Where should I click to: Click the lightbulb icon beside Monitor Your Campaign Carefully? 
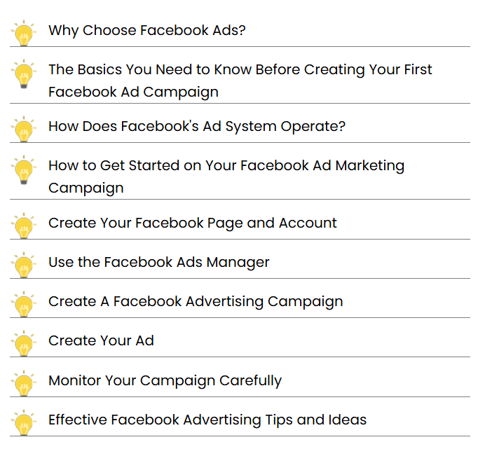click(24, 383)
